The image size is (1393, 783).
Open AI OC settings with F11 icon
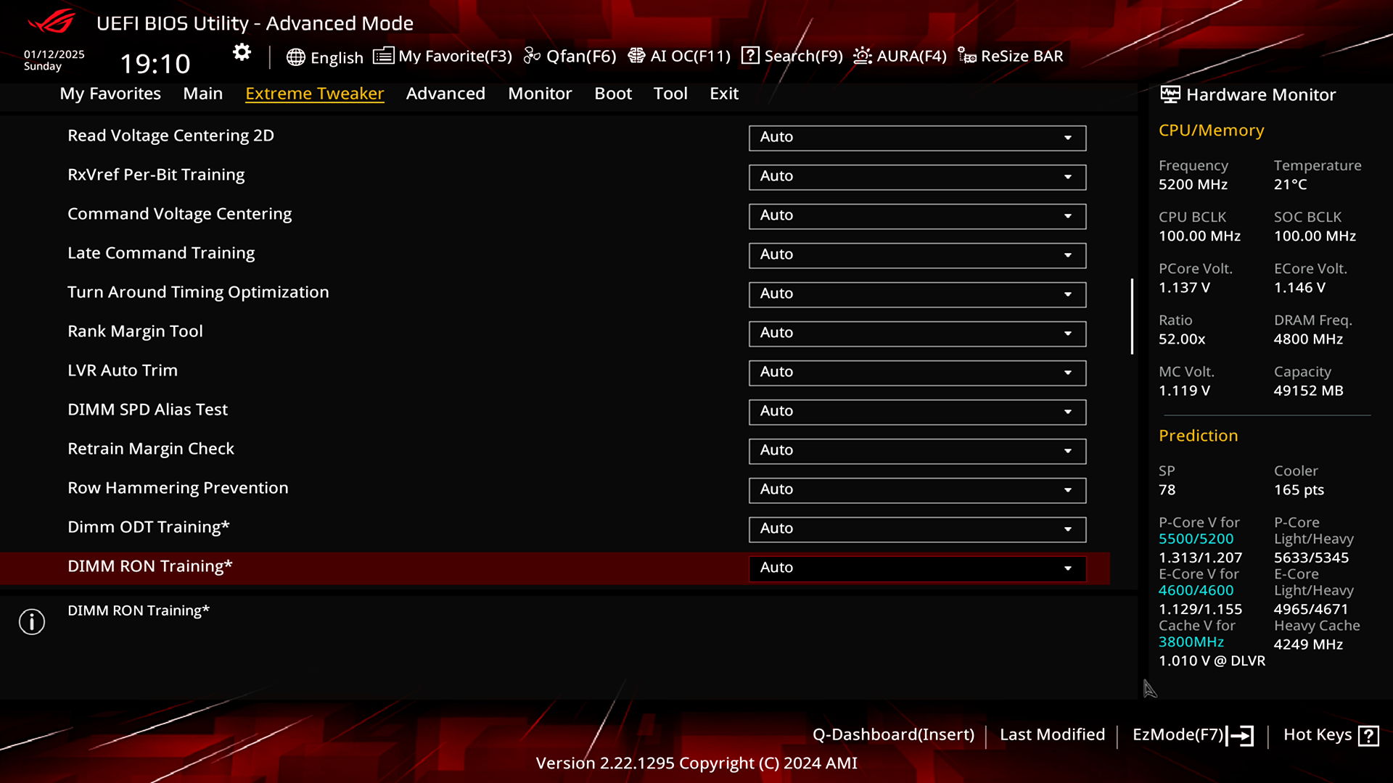coord(679,55)
